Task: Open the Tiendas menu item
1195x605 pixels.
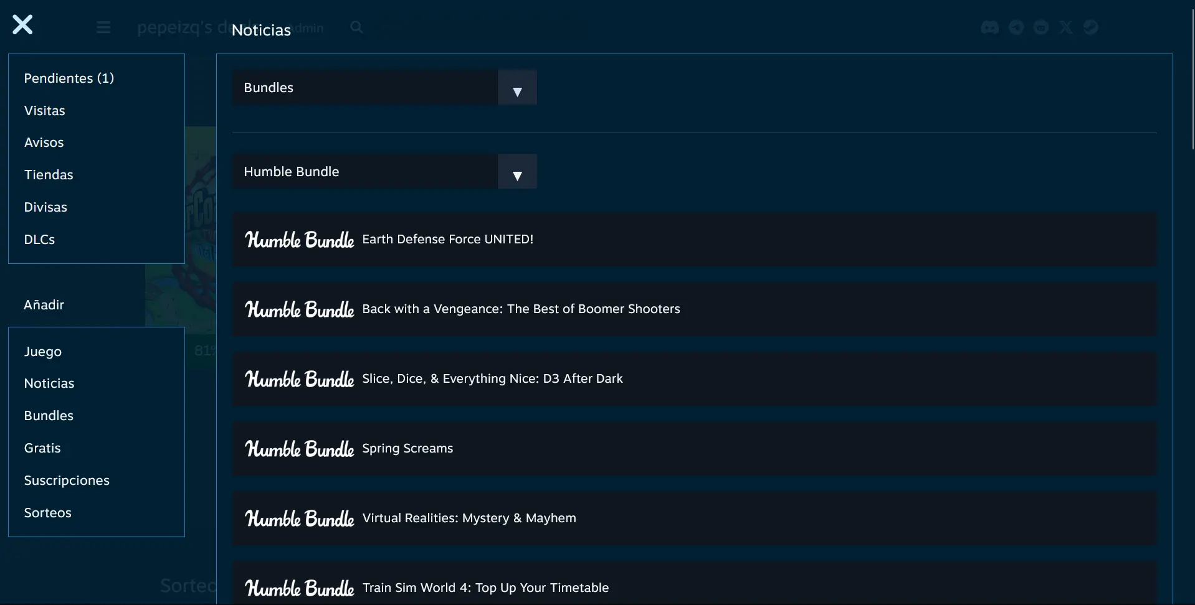Action: [x=49, y=175]
